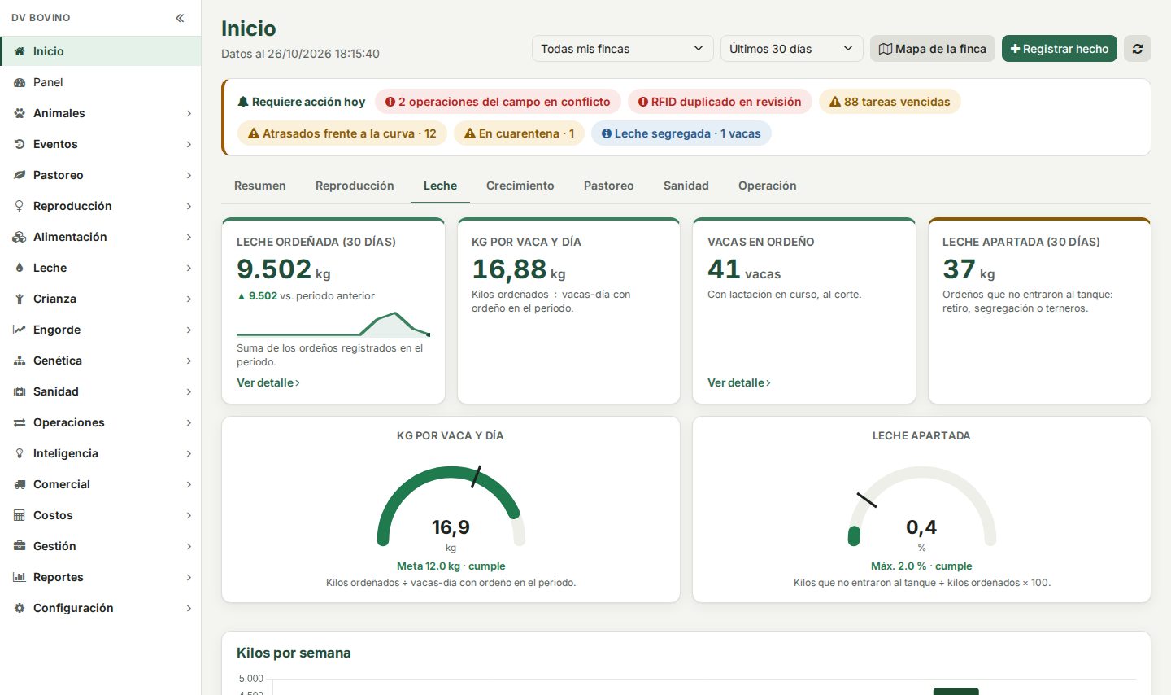Click the Sanidad medkit icon

pyautogui.click(x=20, y=391)
